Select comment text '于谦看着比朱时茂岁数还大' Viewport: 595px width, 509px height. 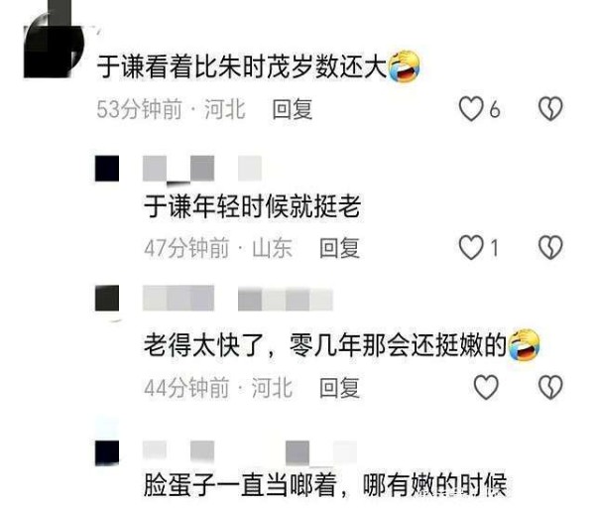242,66
